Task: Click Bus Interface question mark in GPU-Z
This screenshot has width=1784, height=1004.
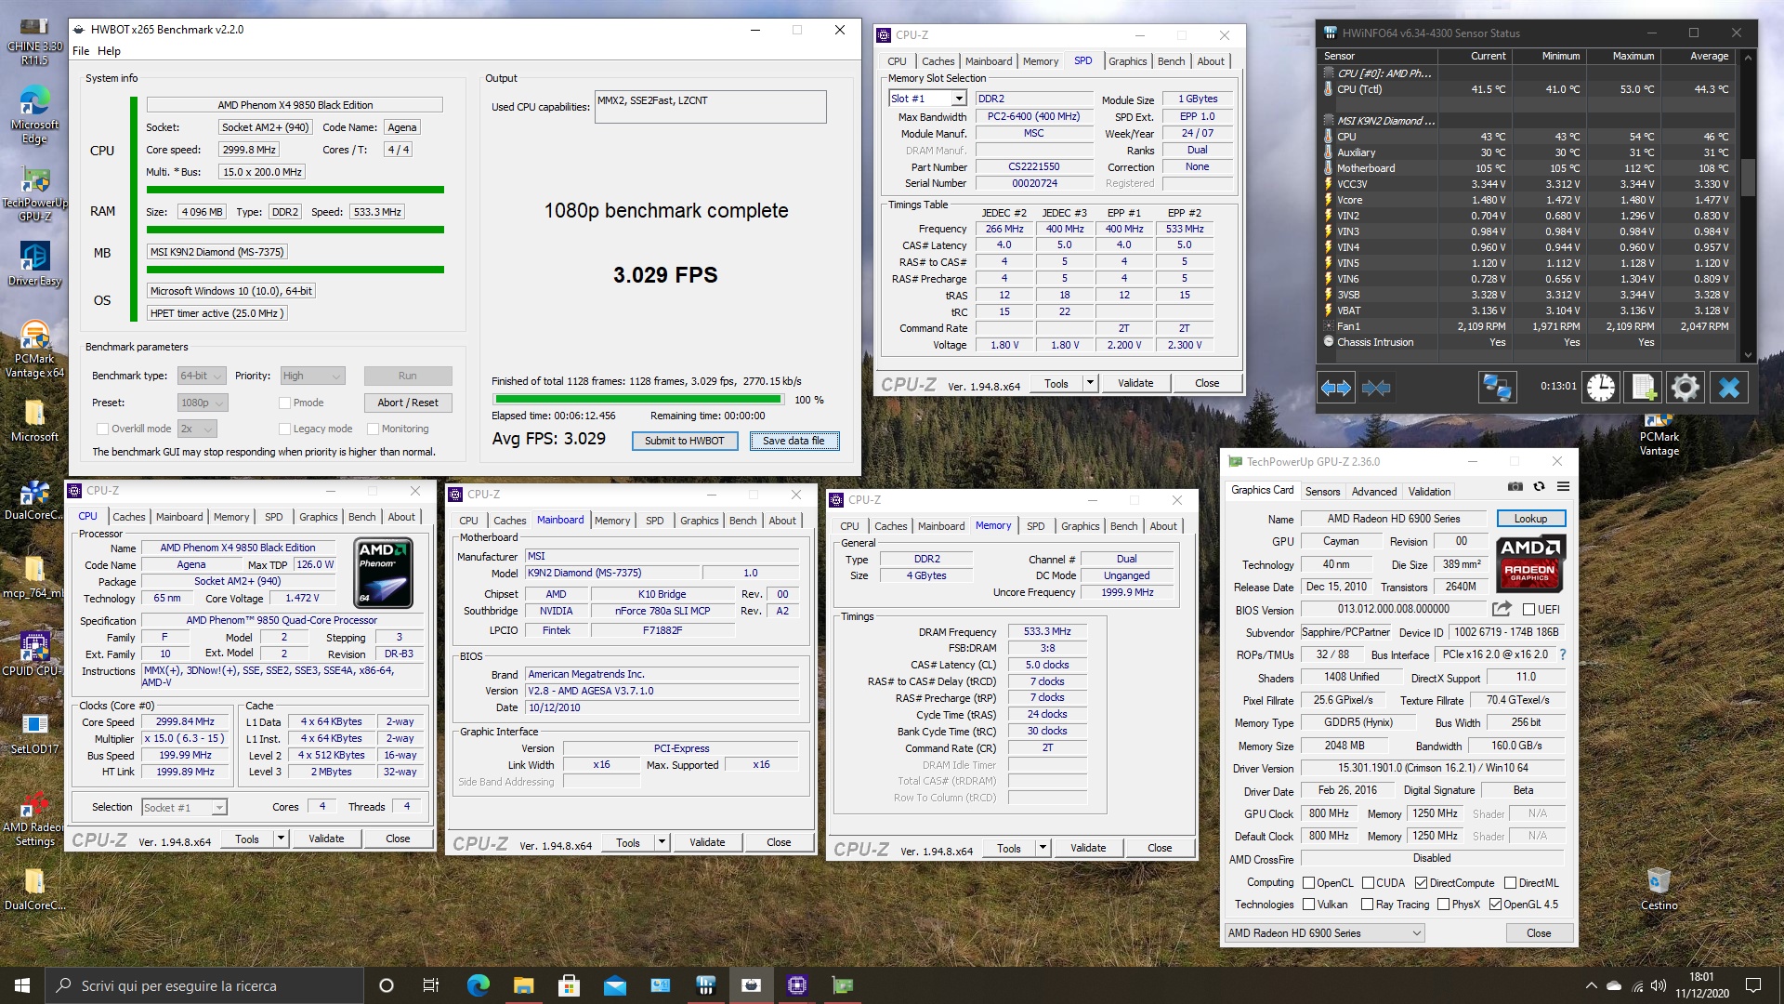Action: pyautogui.click(x=1563, y=654)
